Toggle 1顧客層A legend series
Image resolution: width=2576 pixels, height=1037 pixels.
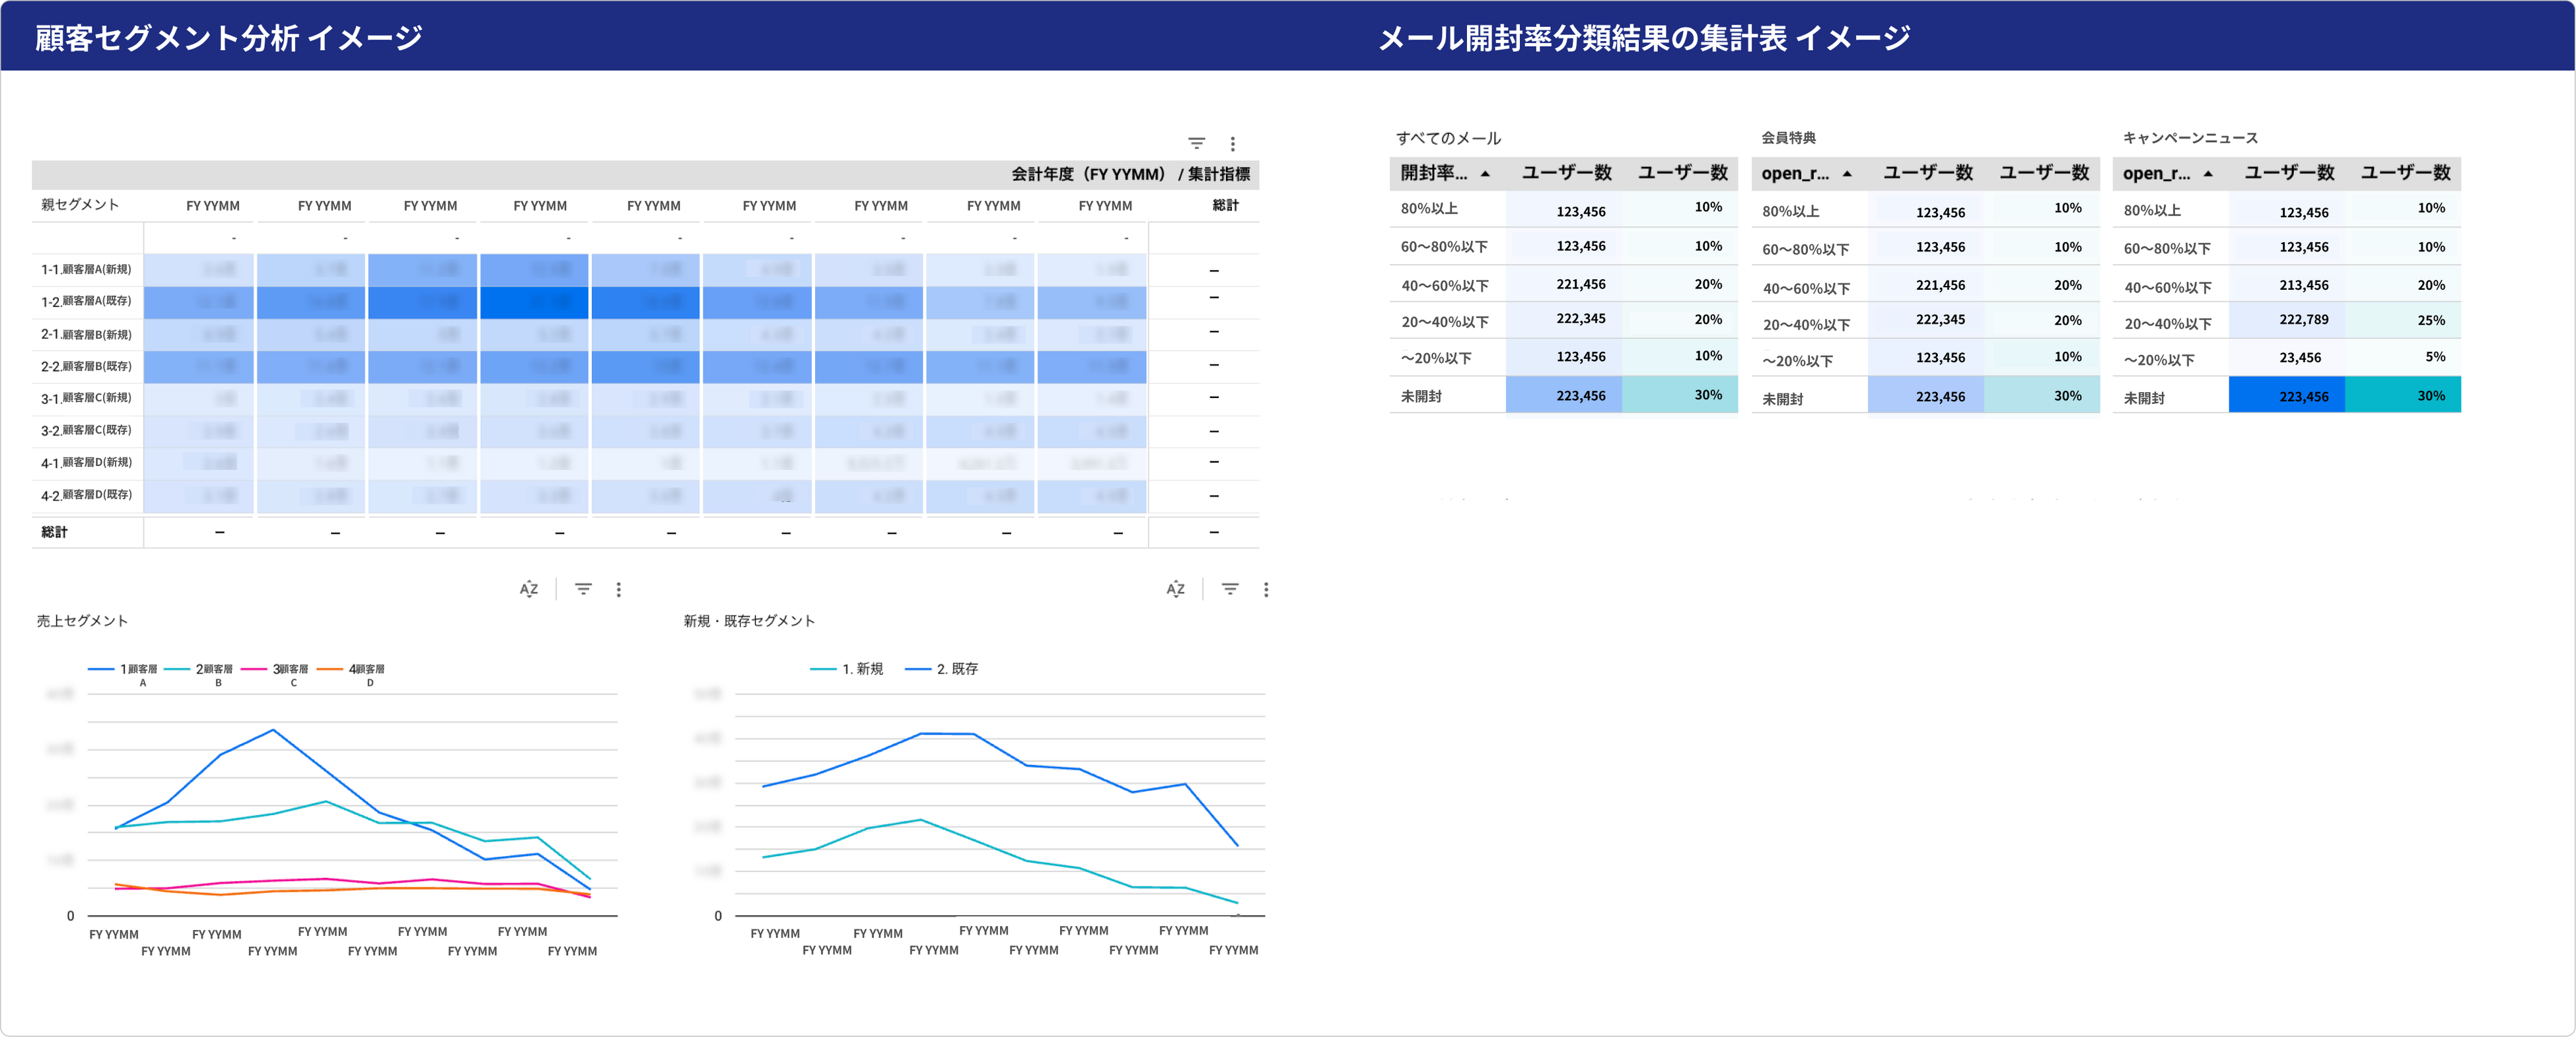click(138, 669)
